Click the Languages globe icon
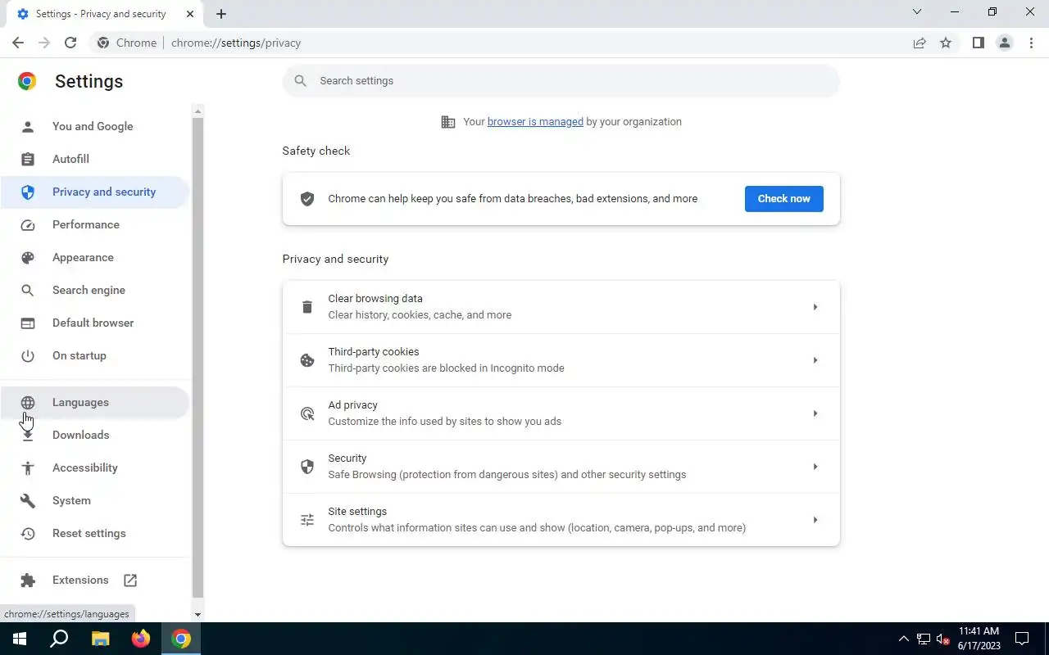Screen dimensions: 1049x655 [28, 402]
